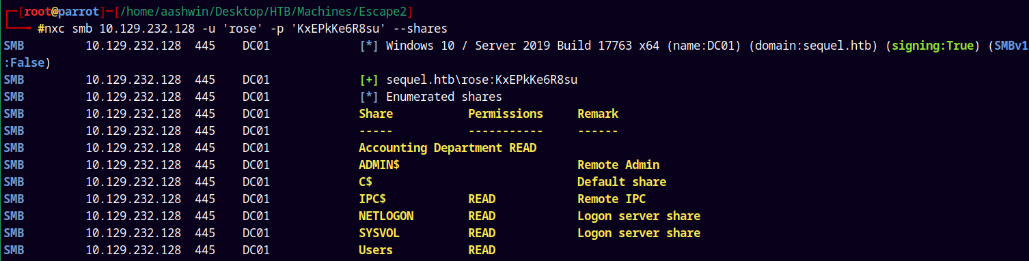Image resolution: width=1029 pixels, height=261 pixels.
Task: Click the Enumerated shares message
Action: pyautogui.click(x=444, y=97)
